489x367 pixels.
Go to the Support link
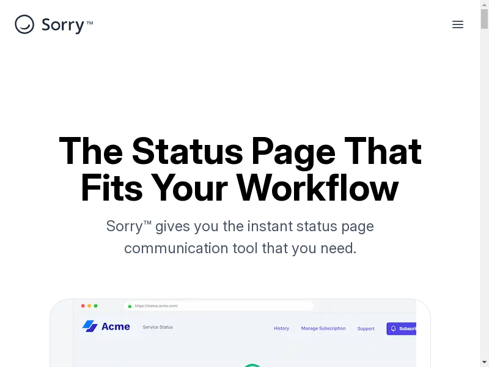(366, 328)
